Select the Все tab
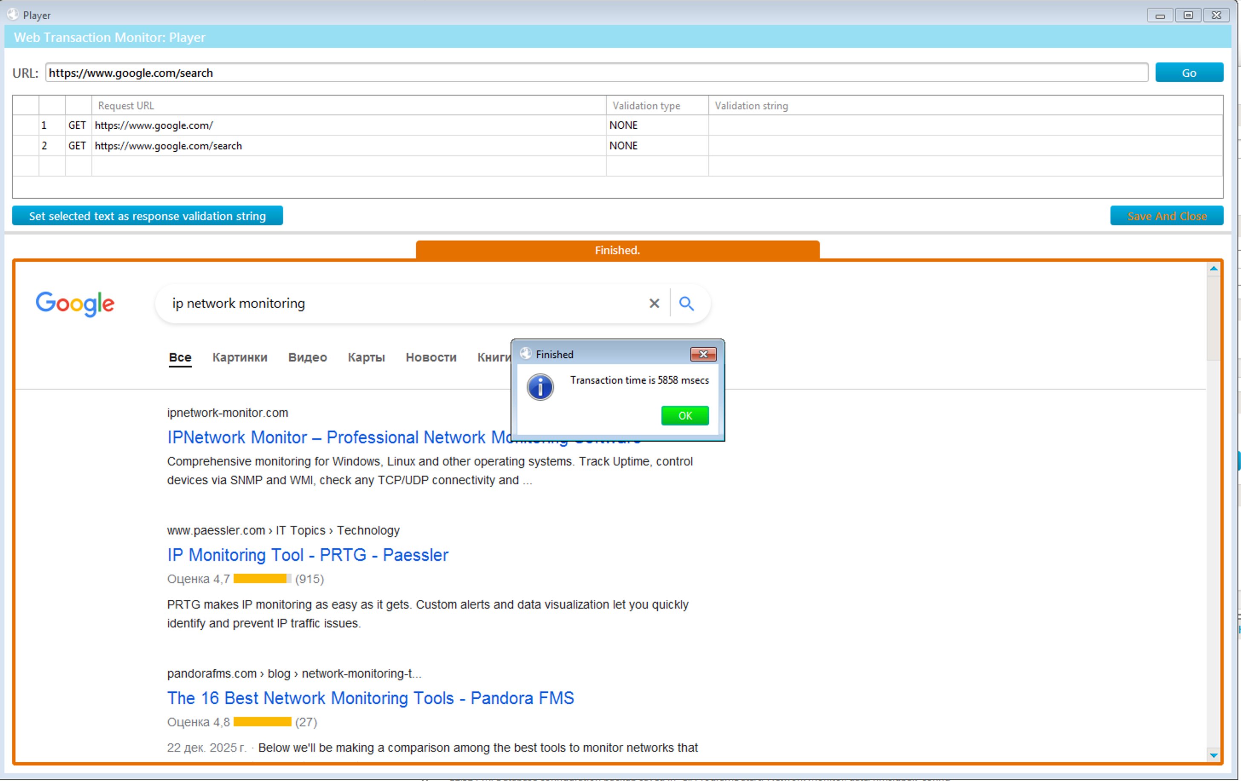Image resolution: width=1241 pixels, height=781 pixels. (180, 357)
